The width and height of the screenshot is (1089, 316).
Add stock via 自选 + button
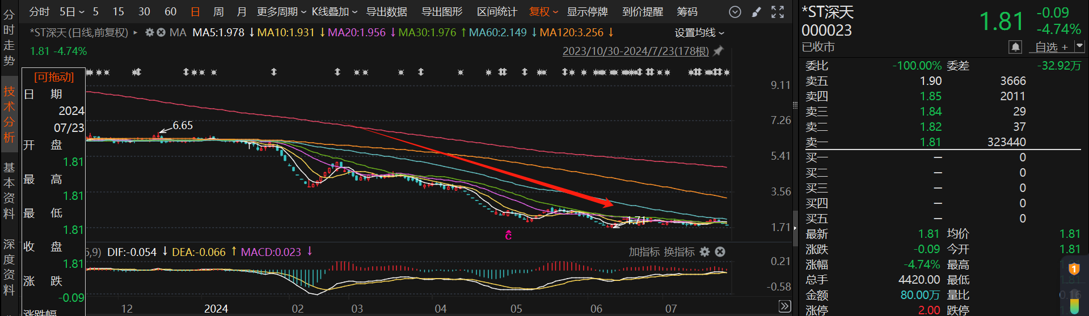[1051, 47]
